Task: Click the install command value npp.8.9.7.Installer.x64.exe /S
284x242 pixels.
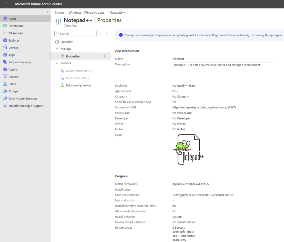Action: coord(190,184)
